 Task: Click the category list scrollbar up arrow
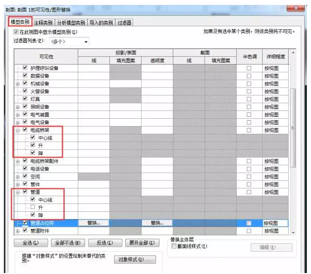pos(293,53)
